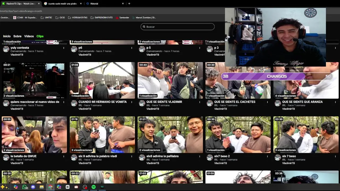Open options for 'QUE SE SIENTE VLADIMIR' clip
This screenshot has height=191, width=340.
(200, 102)
